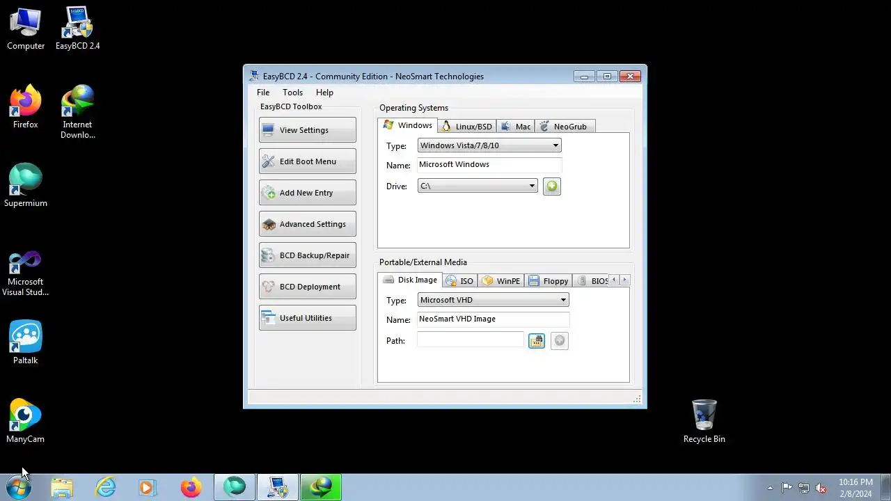Viewport: 891px width, 501px height.
Task: Click green add entry icon beside Drive
Action: point(552,186)
